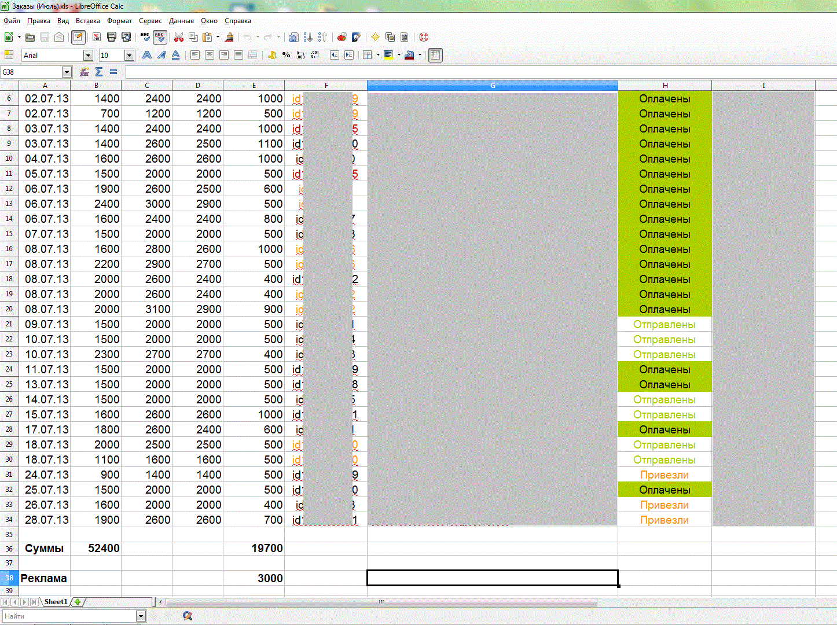The width and height of the screenshot is (837, 625).
Task: Toggle grid lines for the sheet
Action: click(436, 55)
